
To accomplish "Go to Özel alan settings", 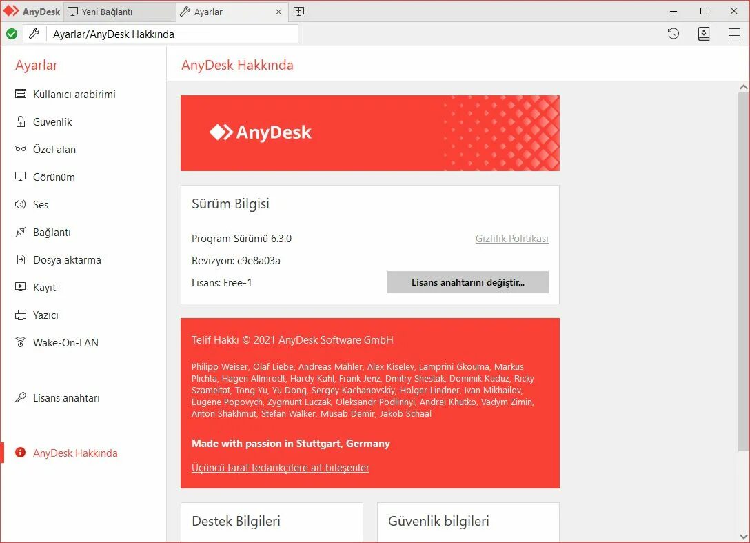I will tap(54, 150).
